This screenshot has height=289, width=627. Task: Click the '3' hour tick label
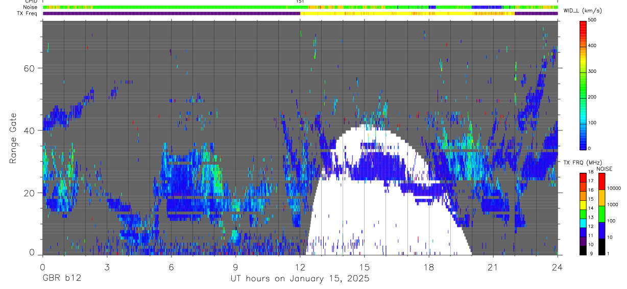click(107, 267)
